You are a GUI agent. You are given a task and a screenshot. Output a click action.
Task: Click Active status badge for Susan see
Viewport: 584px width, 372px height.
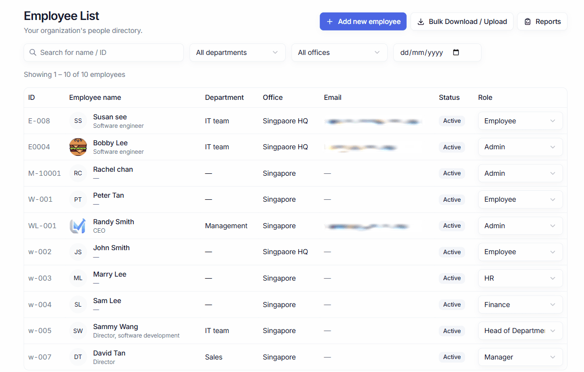click(x=452, y=121)
